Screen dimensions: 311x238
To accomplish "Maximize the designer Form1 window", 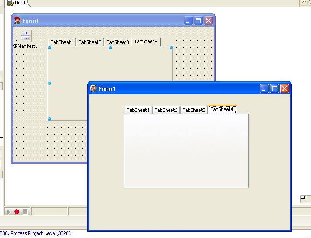I will pos(198,20).
